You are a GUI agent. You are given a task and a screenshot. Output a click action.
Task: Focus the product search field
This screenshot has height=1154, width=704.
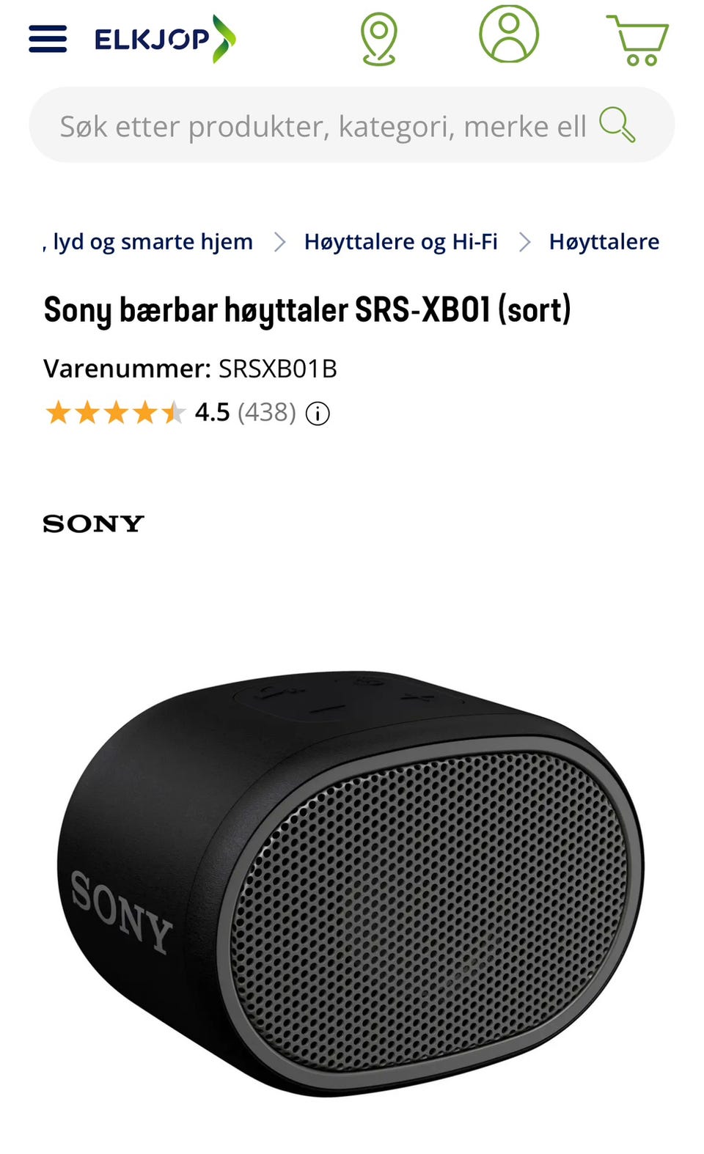pos(352,125)
